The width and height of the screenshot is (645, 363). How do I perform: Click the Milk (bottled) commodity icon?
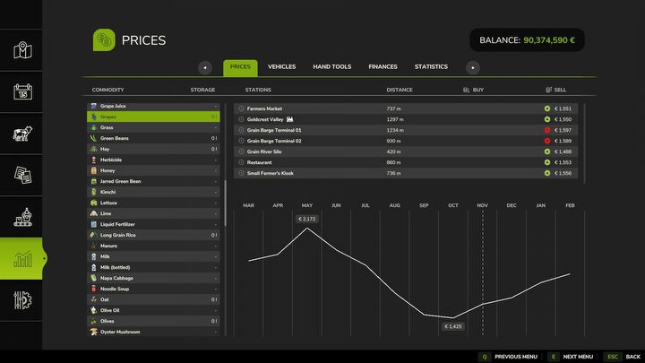coord(93,267)
